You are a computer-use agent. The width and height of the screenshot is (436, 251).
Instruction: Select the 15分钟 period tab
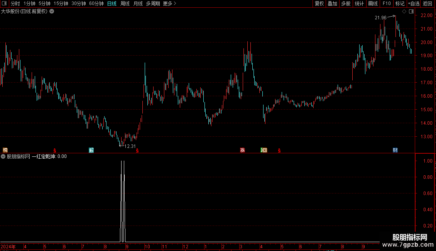61,3
